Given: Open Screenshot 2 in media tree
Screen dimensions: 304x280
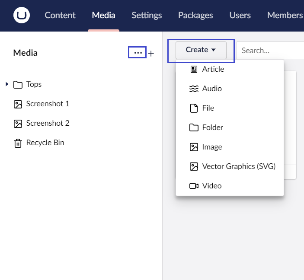Looking at the screenshot, I should tap(48, 123).
